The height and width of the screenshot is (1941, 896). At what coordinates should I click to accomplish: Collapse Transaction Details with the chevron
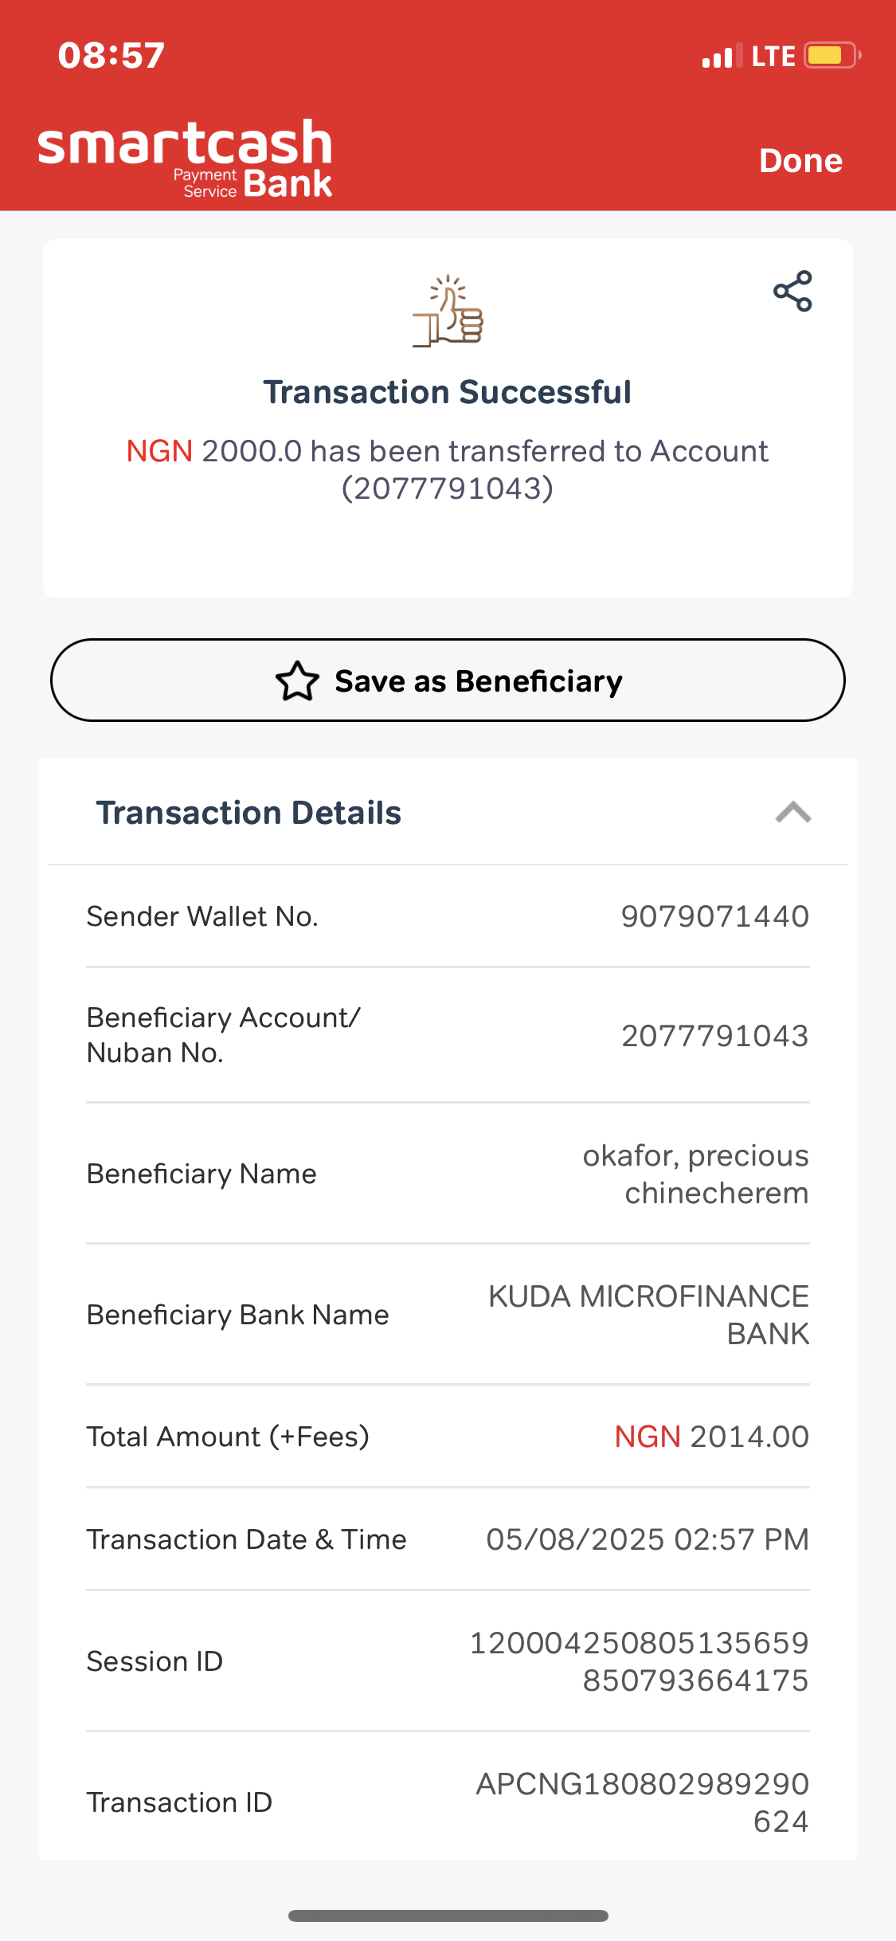pos(792,813)
